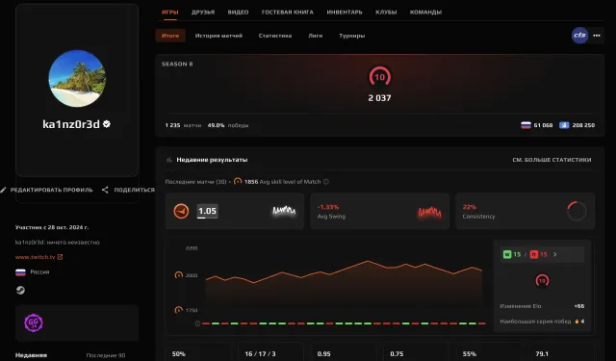Click the 1750 Elo level marker icon
This screenshot has width=616, height=361.
[x=178, y=310]
